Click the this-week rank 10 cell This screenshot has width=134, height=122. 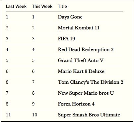tap(34, 115)
